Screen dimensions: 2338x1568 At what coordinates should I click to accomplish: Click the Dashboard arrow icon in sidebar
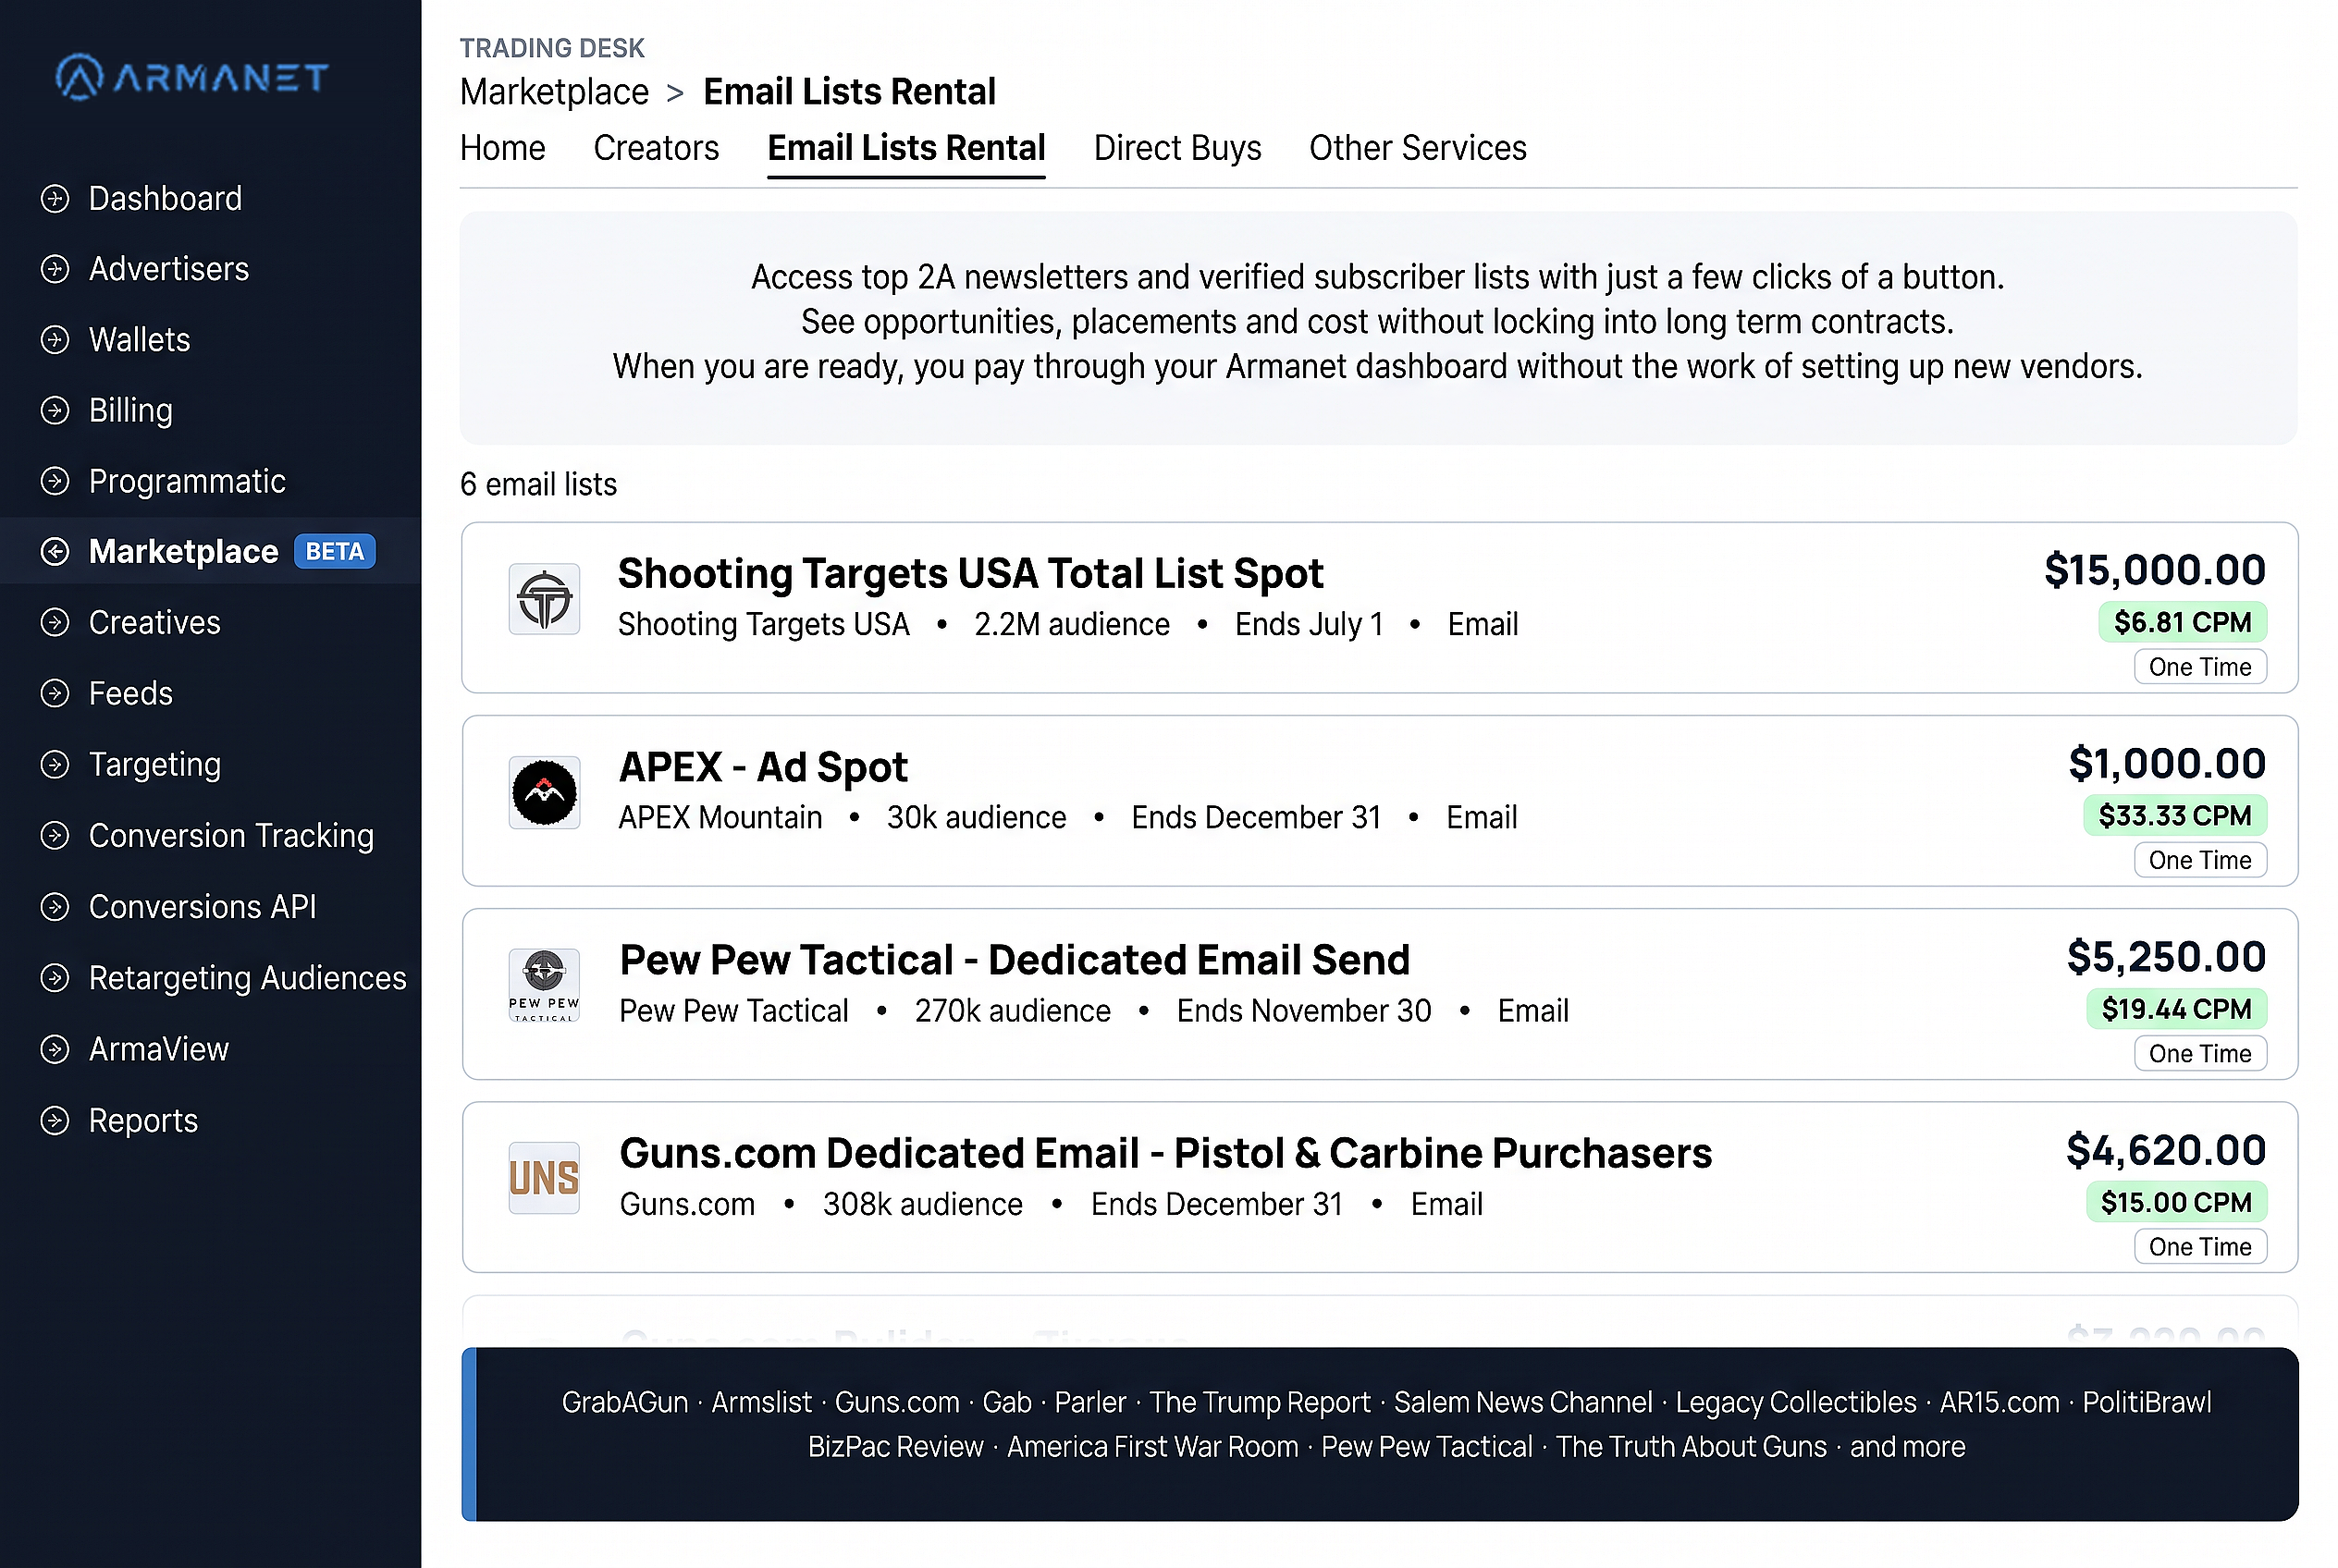pyautogui.click(x=55, y=199)
